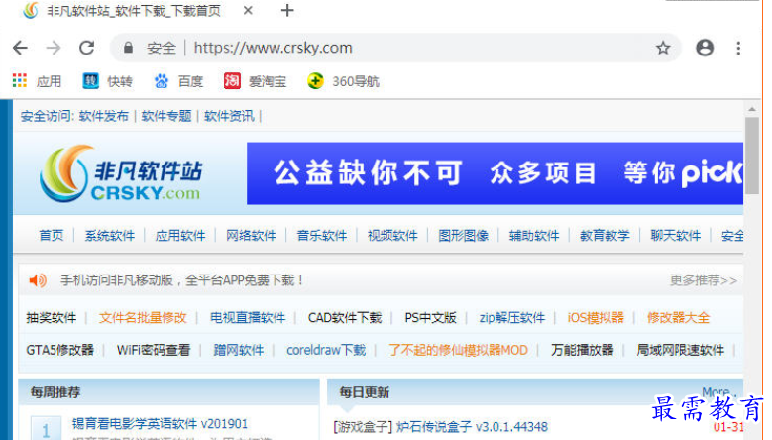The height and width of the screenshot is (440, 772).
Task: Open a new tab with the plus button
Action: coord(287,10)
